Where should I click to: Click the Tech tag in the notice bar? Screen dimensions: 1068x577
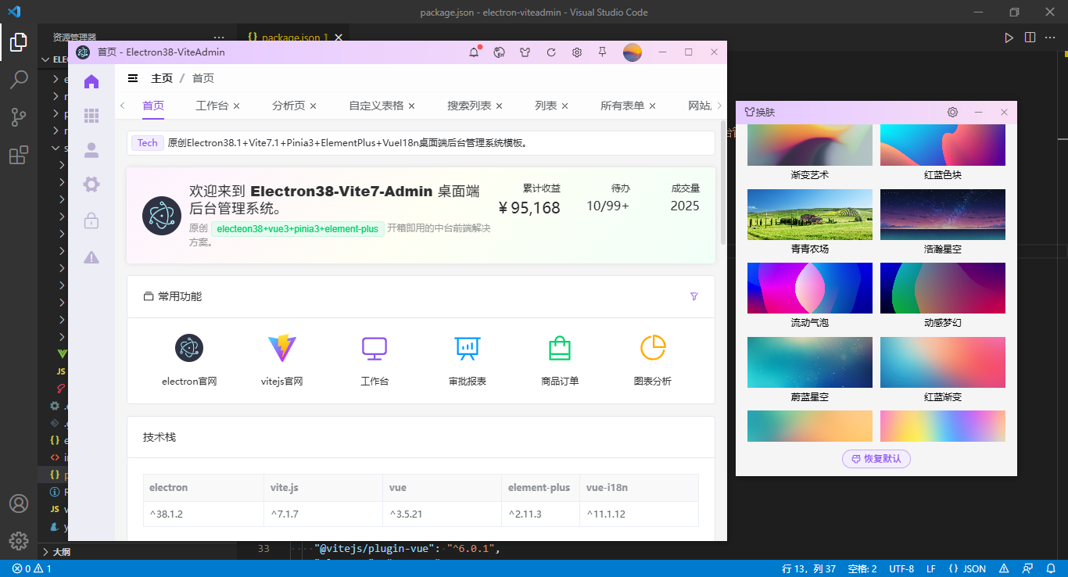coord(148,143)
